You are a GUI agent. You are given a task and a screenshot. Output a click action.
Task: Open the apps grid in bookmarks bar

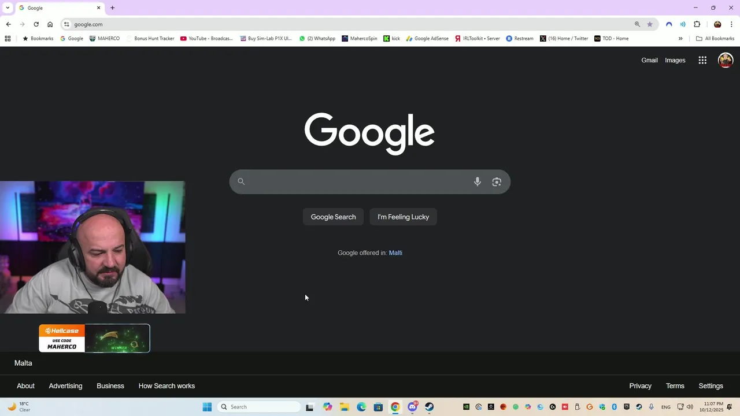8,39
